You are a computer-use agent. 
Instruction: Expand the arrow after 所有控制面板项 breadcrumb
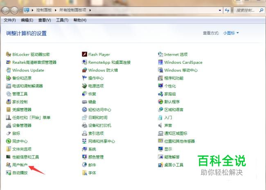click(90, 10)
